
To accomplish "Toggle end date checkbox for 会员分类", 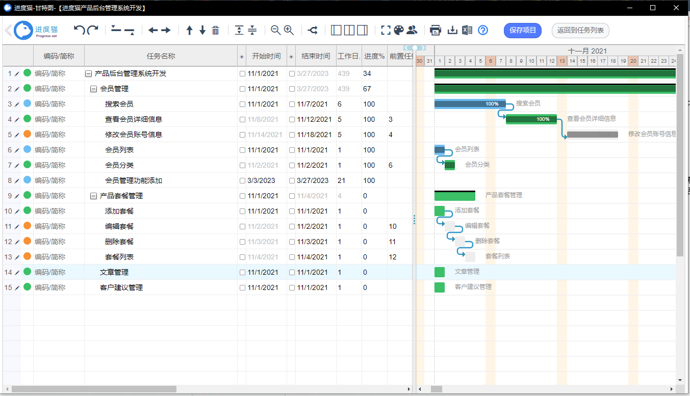I will point(292,165).
